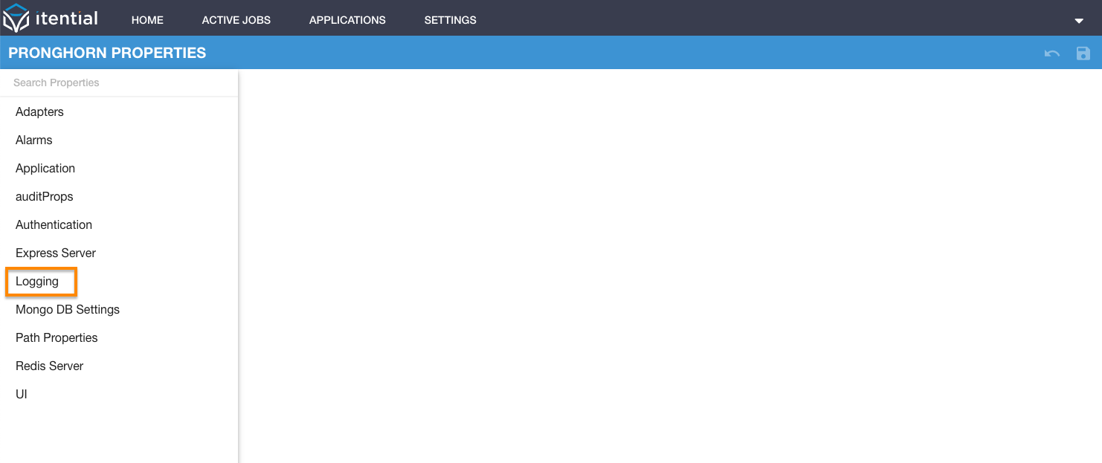Open the Application properties
The image size is (1102, 463).
point(119,168)
